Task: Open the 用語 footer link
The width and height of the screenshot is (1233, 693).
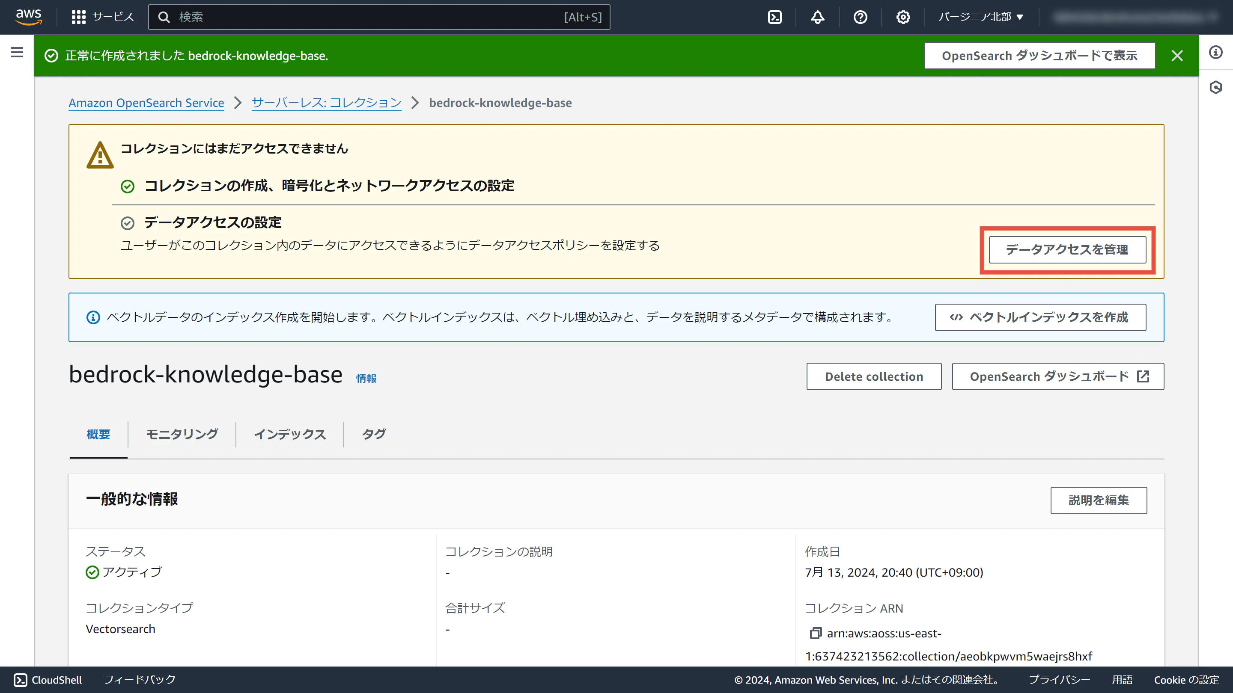Action: (x=1122, y=680)
